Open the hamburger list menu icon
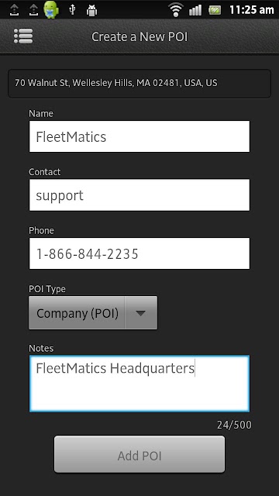Viewport: 279px width, 496px height. (x=23, y=36)
